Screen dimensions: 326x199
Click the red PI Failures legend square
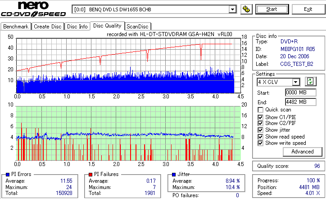(91, 175)
